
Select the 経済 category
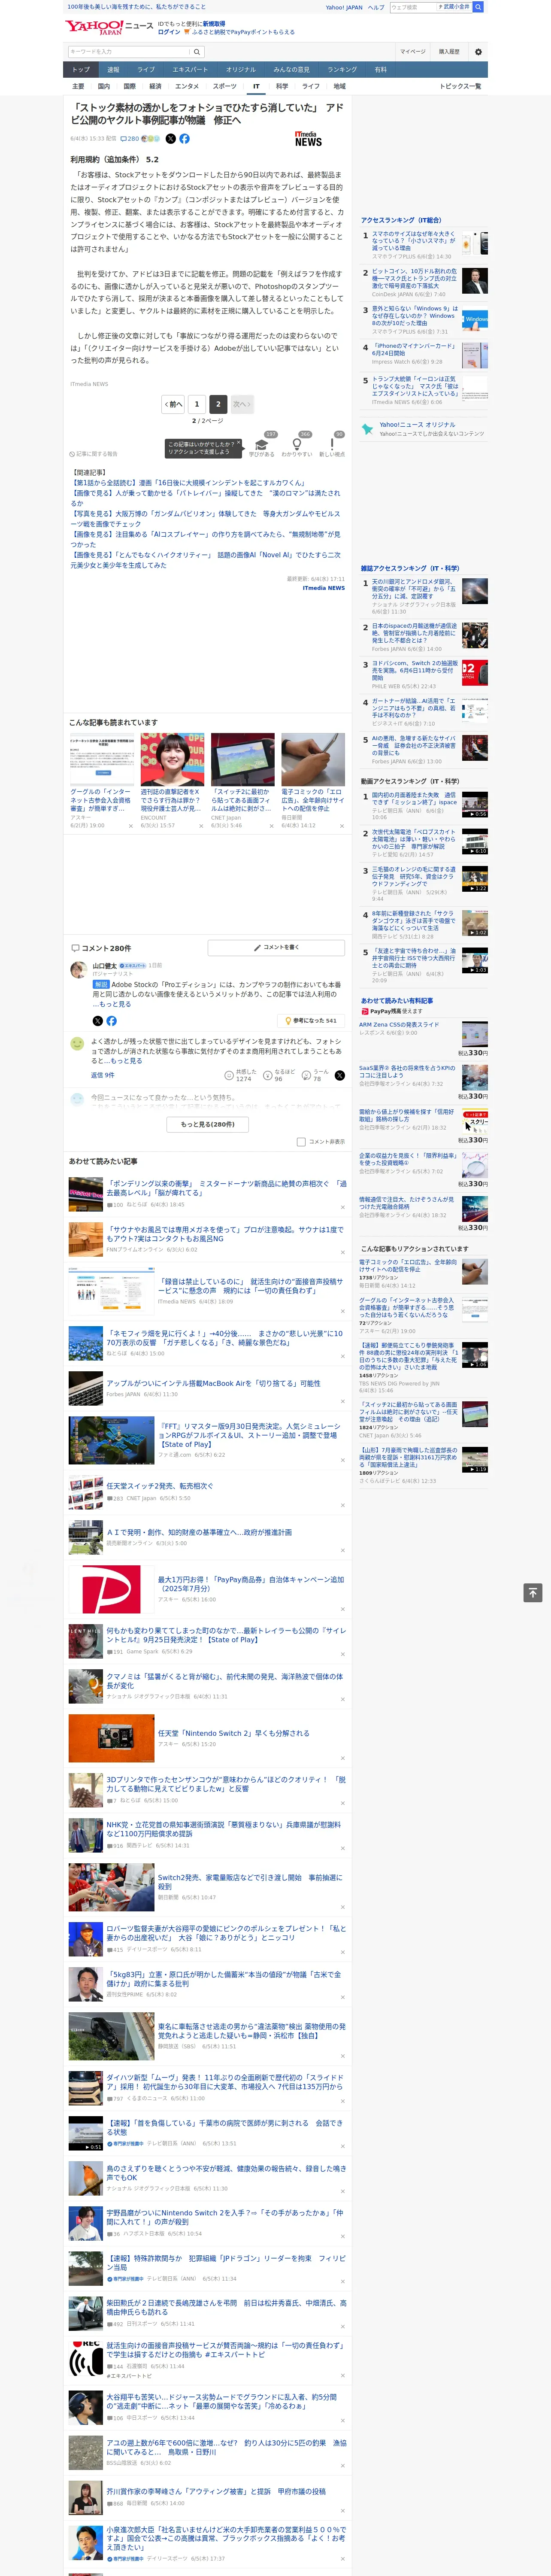(155, 87)
